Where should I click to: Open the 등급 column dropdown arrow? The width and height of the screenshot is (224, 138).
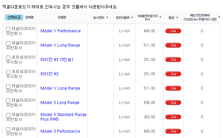click(177, 17)
